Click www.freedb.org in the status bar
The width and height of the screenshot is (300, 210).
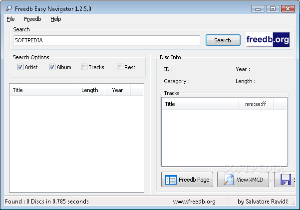(194, 202)
